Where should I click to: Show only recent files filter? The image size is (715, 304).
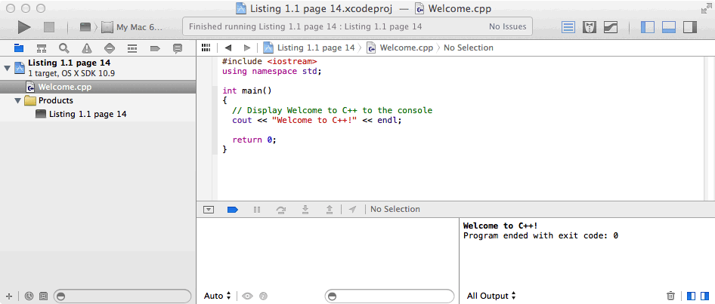29,296
